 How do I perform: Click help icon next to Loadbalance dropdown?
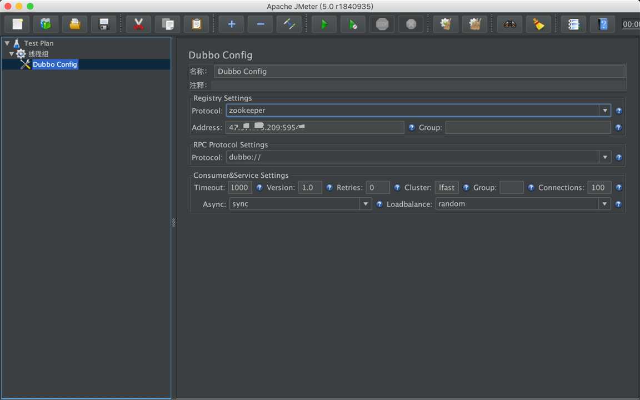point(619,204)
